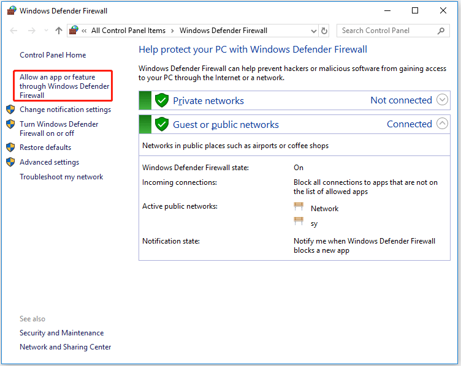The height and width of the screenshot is (366, 461).
Task: Click green shield icon for Guest or public networks
Action: click(x=162, y=124)
